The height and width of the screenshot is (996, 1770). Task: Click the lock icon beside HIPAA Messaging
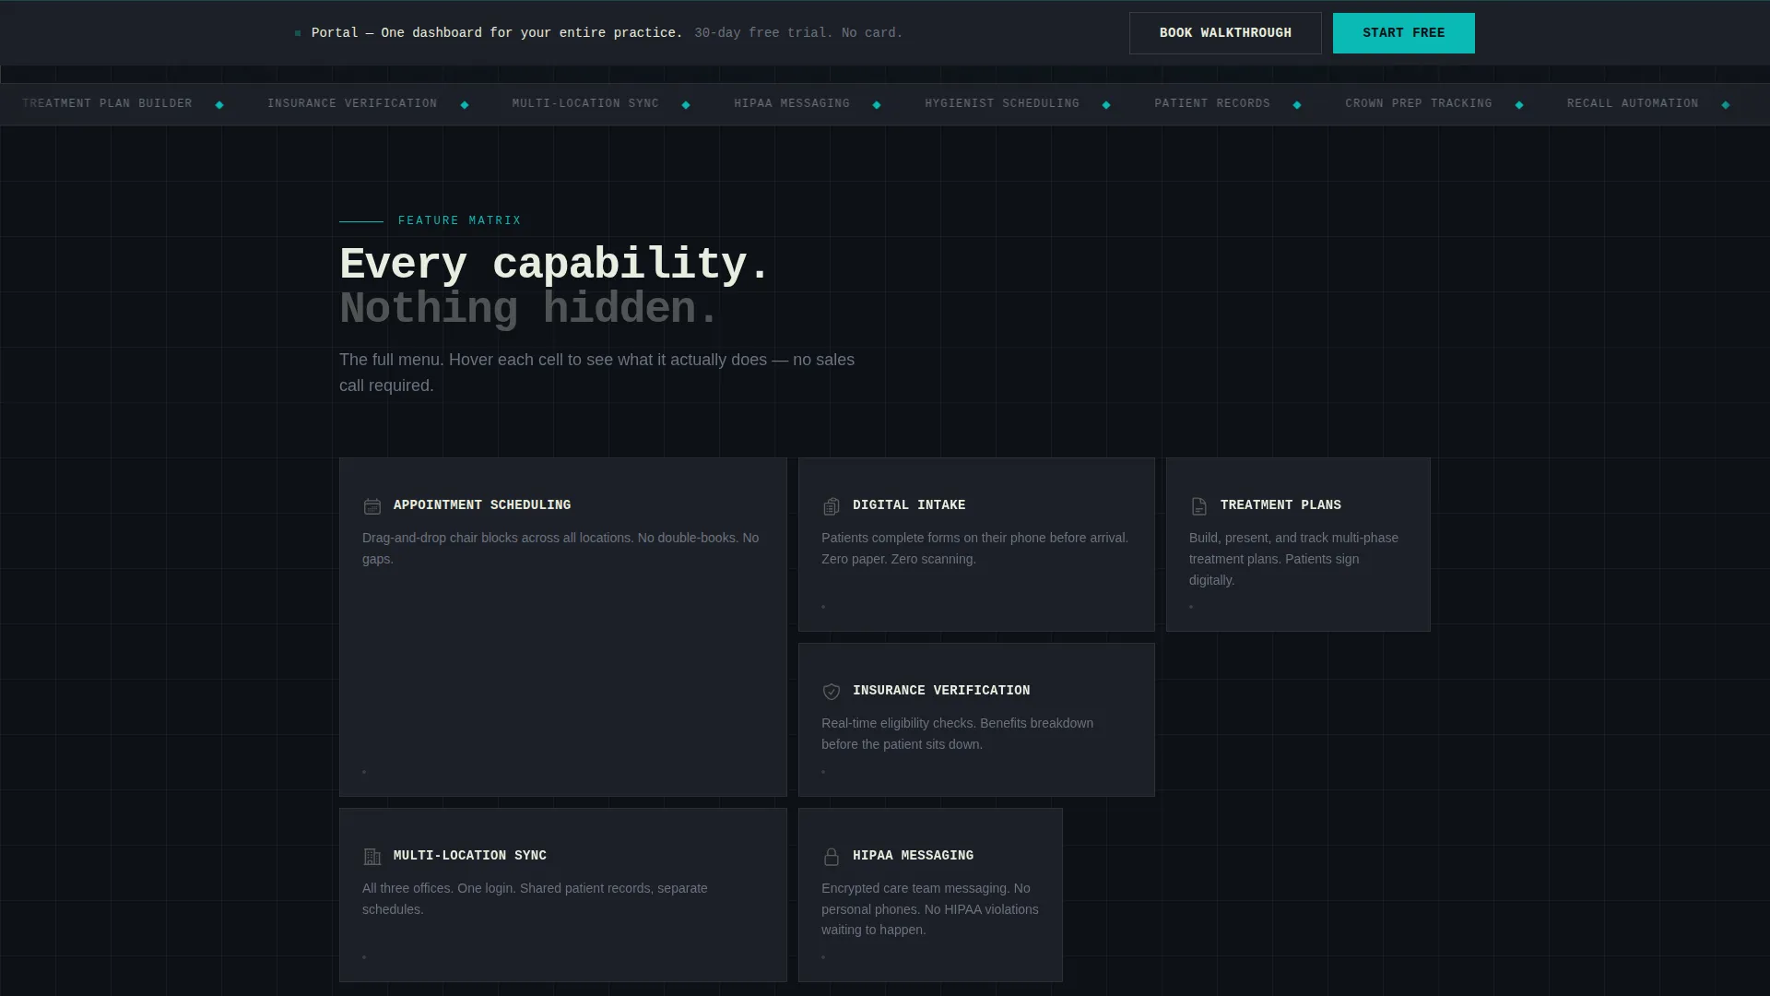(x=832, y=857)
